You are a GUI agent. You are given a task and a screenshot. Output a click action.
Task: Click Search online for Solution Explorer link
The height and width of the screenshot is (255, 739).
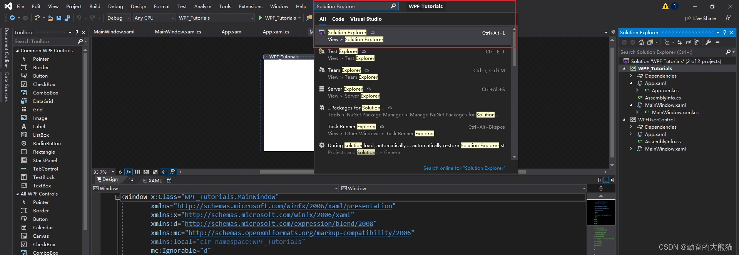464,168
